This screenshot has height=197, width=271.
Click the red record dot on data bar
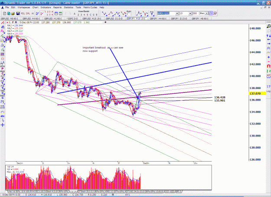pyautogui.click(x=7, y=22)
